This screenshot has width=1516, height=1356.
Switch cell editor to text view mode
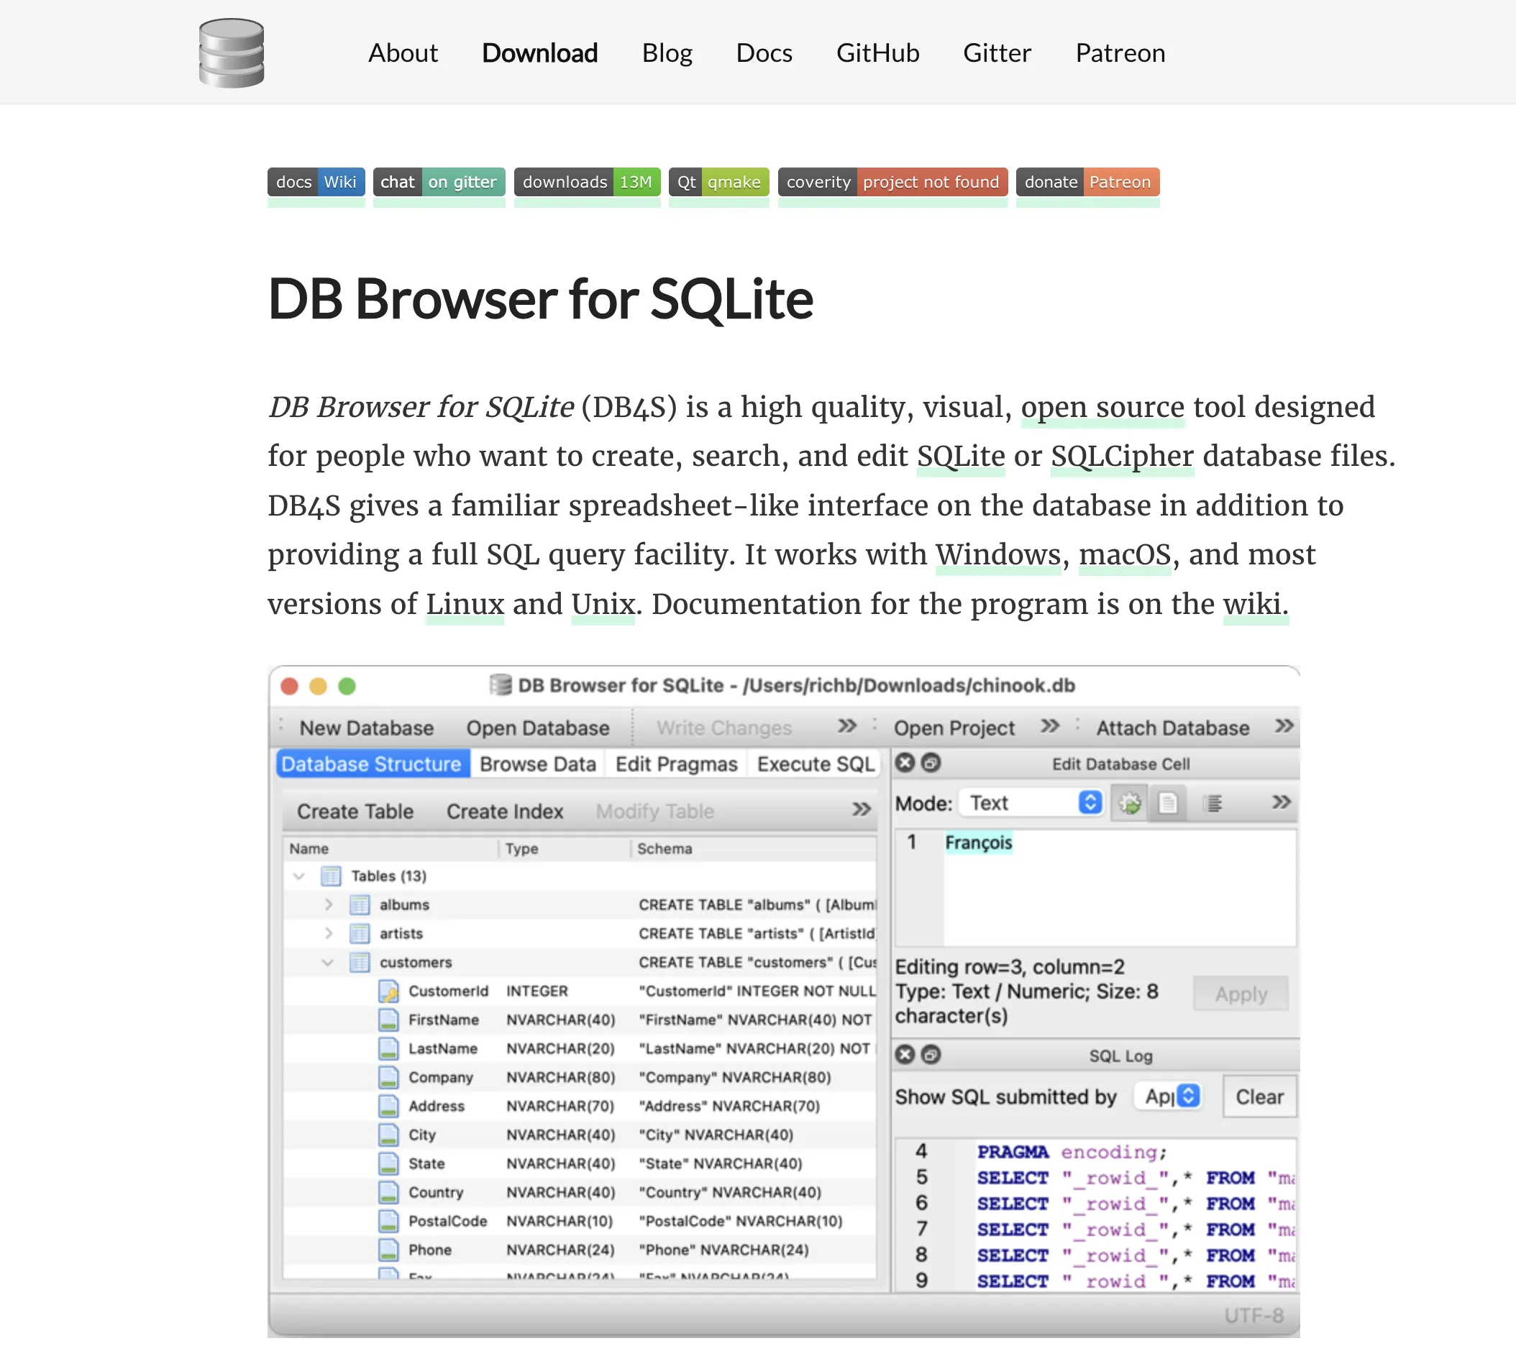(1168, 803)
